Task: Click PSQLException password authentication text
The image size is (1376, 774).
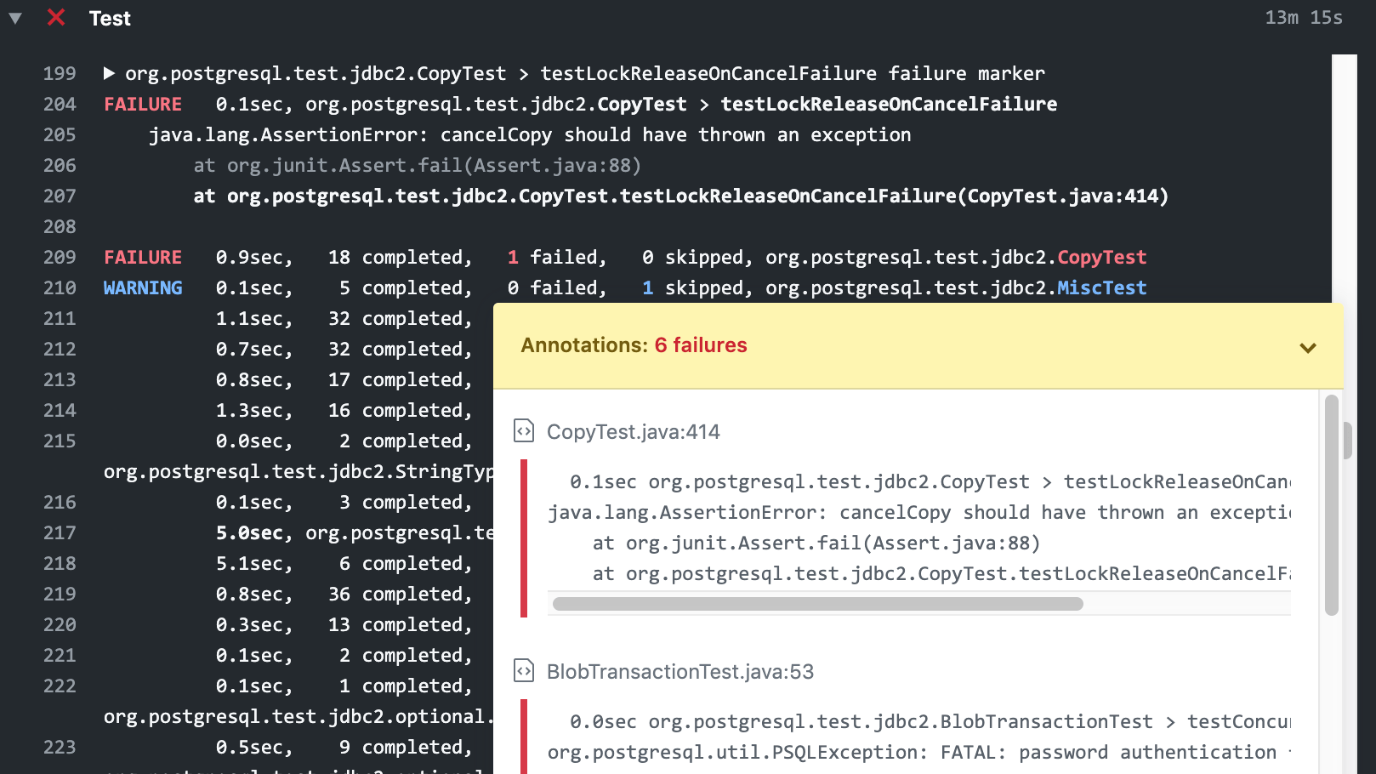Action: coord(919,752)
